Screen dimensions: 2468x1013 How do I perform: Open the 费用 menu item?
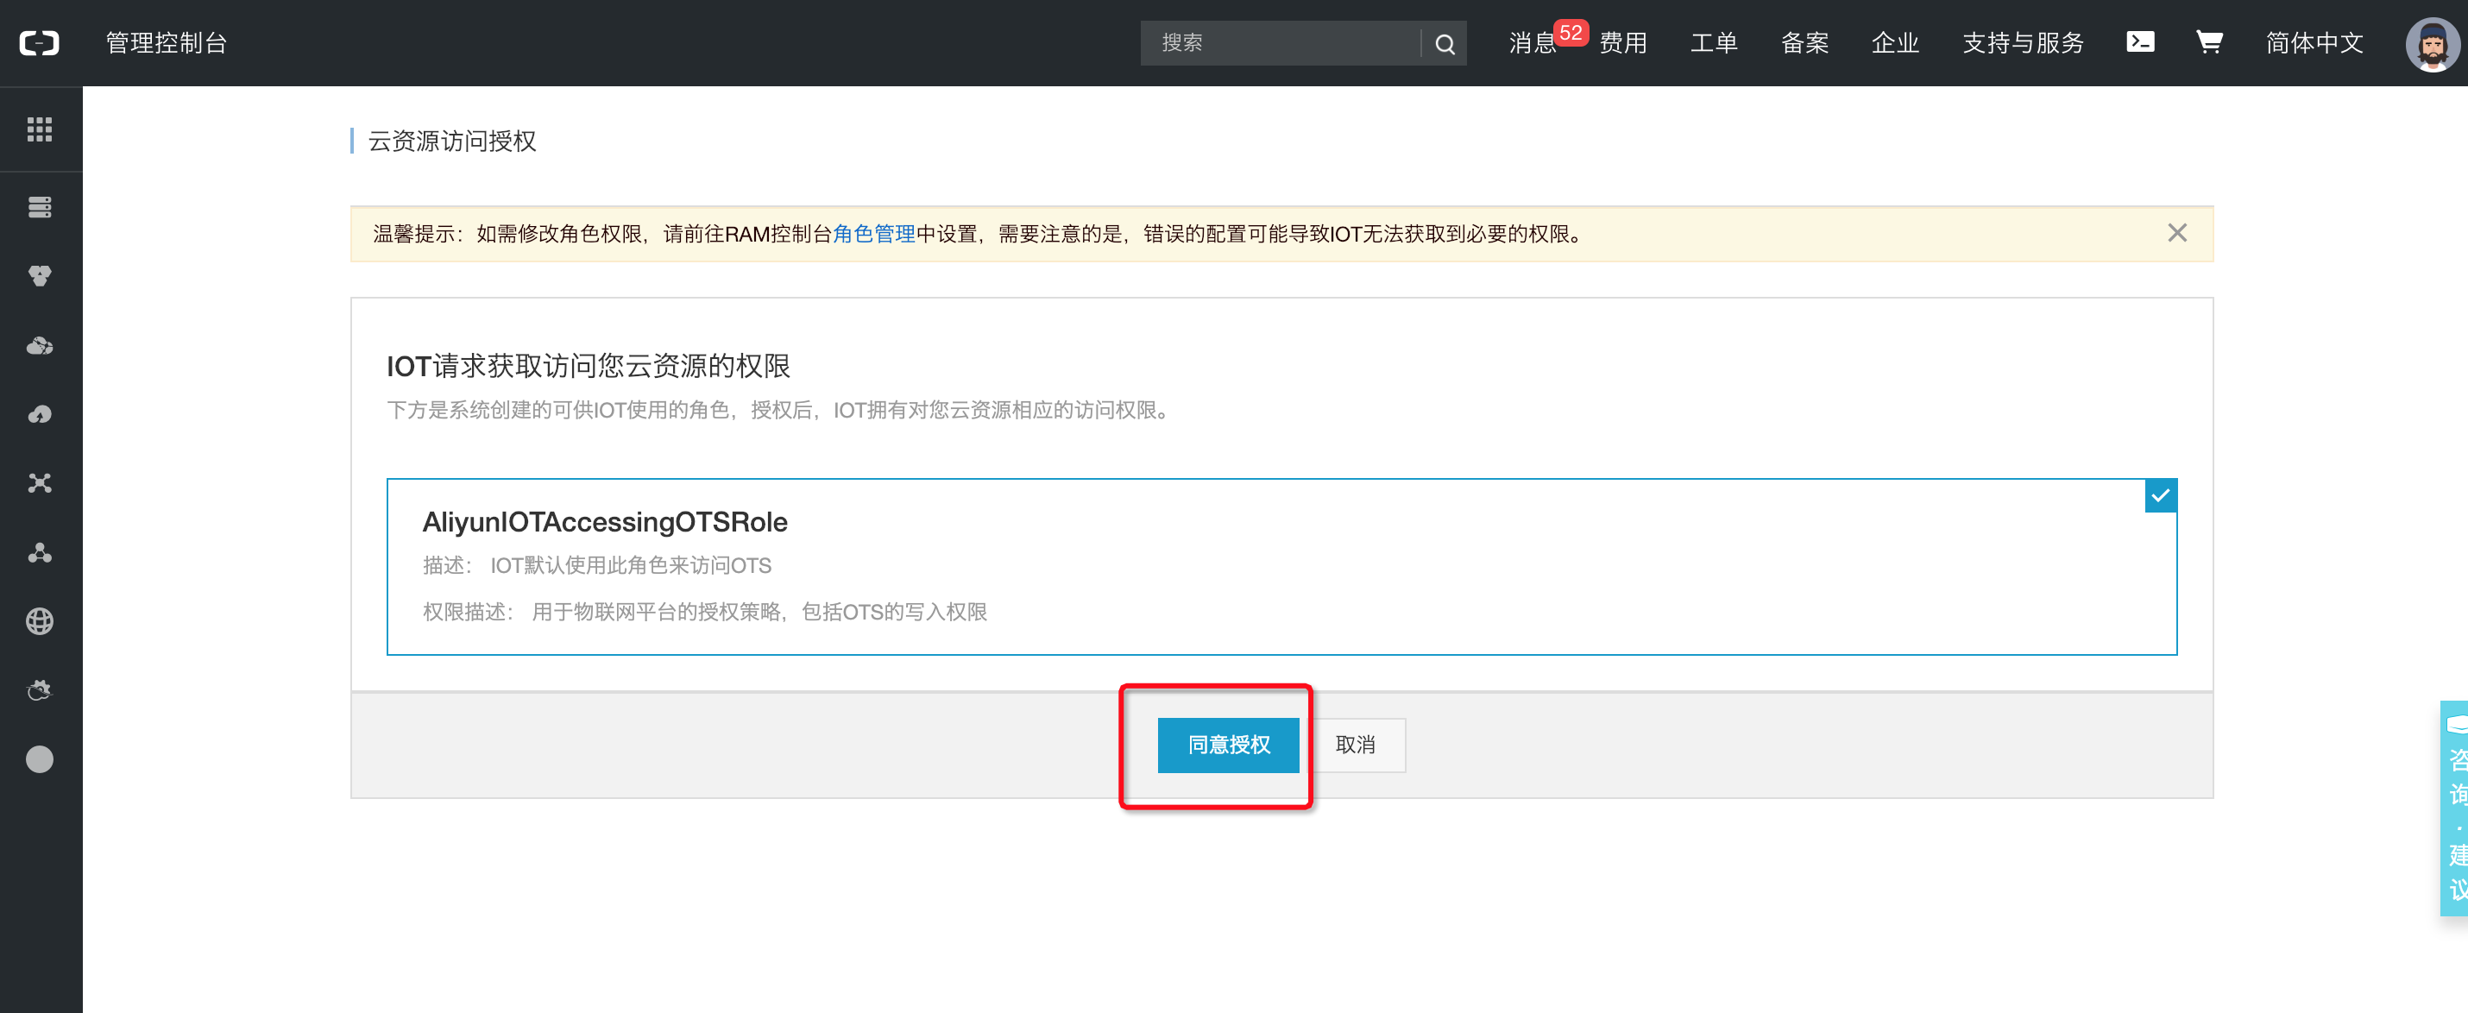coord(1622,43)
